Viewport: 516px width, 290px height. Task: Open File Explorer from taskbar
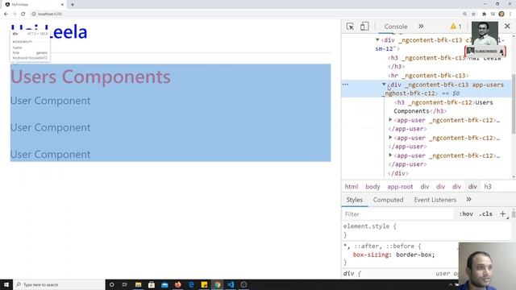pos(138,284)
